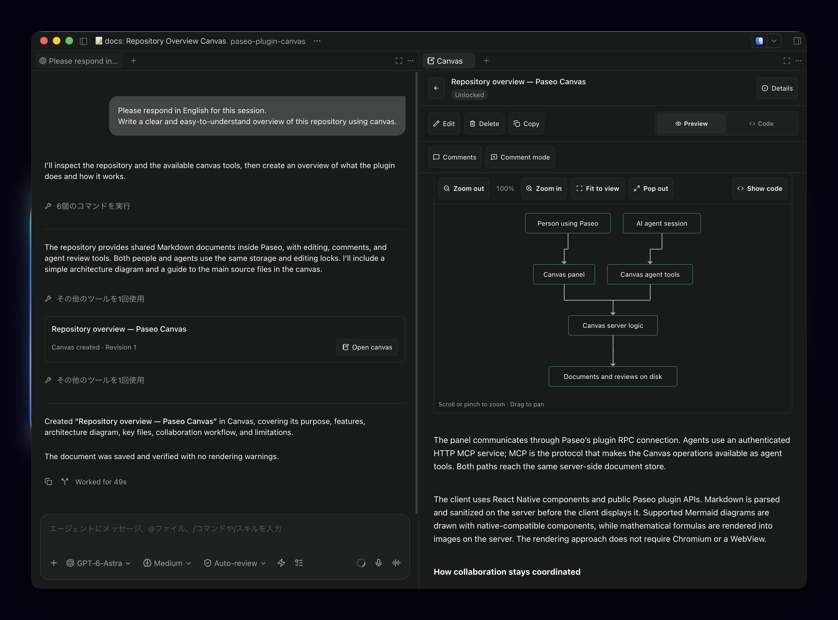Open chat pane more options ellipsis
The width and height of the screenshot is (838, 620).
(410, 61)
